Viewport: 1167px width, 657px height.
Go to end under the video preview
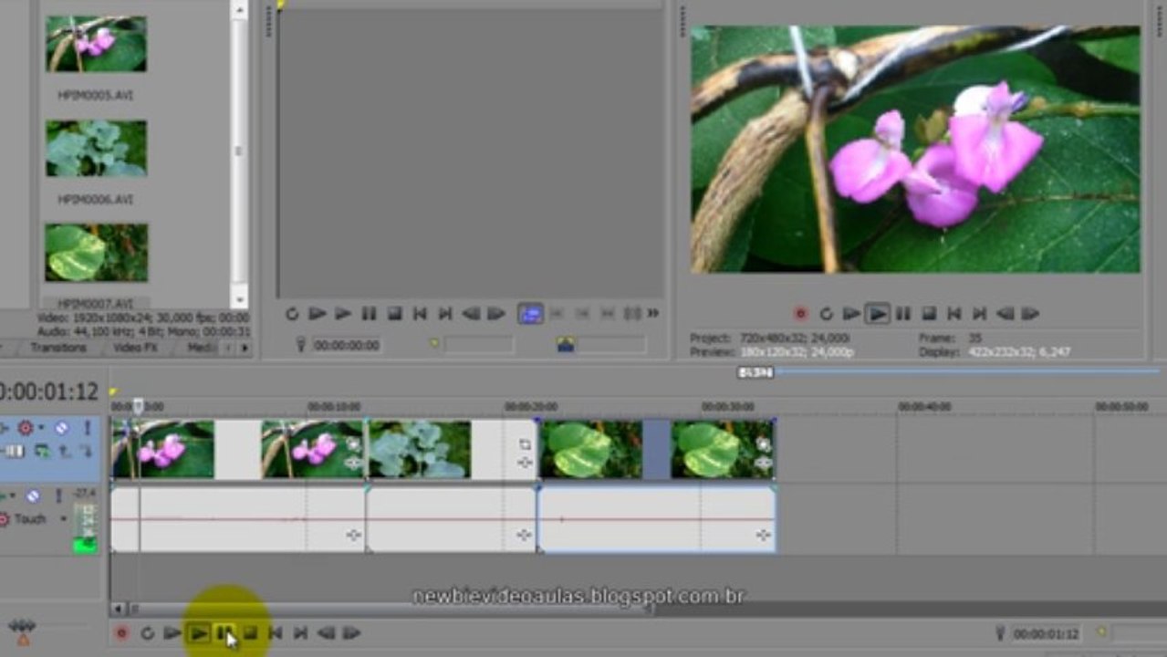(x=978, y=313)
